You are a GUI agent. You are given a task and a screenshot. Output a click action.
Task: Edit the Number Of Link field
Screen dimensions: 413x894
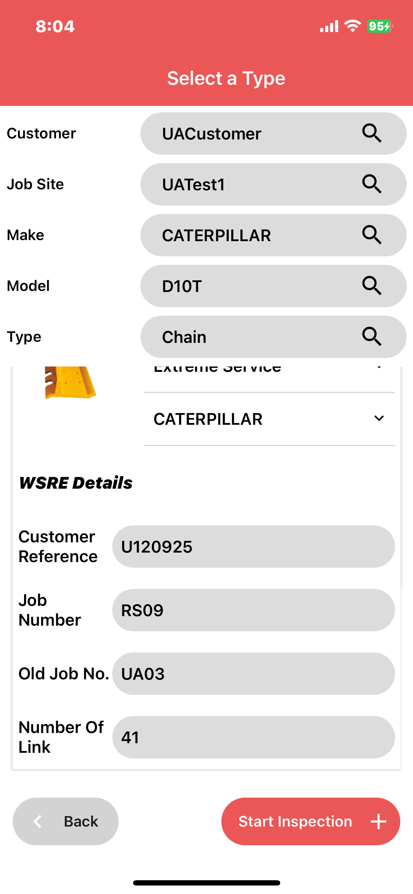(x=253, y=737)
